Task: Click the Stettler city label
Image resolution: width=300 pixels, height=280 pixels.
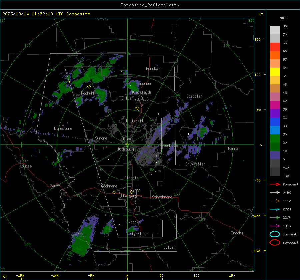Action: coord(194,96)
